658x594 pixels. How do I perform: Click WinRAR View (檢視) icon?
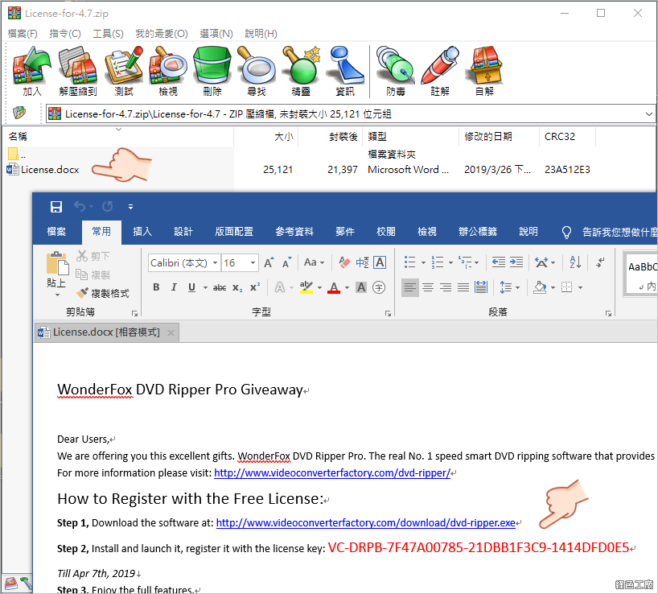click(x=168, y=71)
